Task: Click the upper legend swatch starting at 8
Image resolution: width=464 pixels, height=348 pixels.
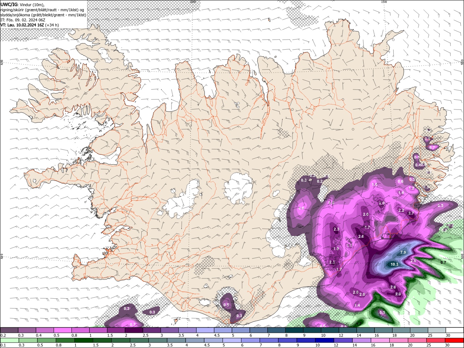Action: point(294,330)
